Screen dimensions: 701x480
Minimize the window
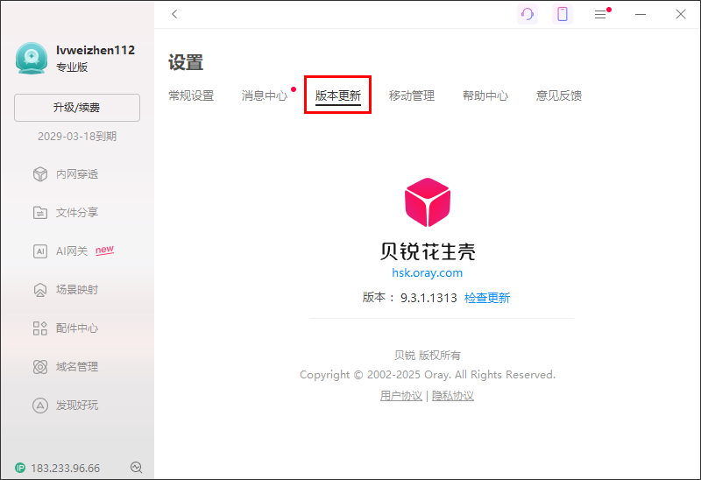[x=641, y=14]
